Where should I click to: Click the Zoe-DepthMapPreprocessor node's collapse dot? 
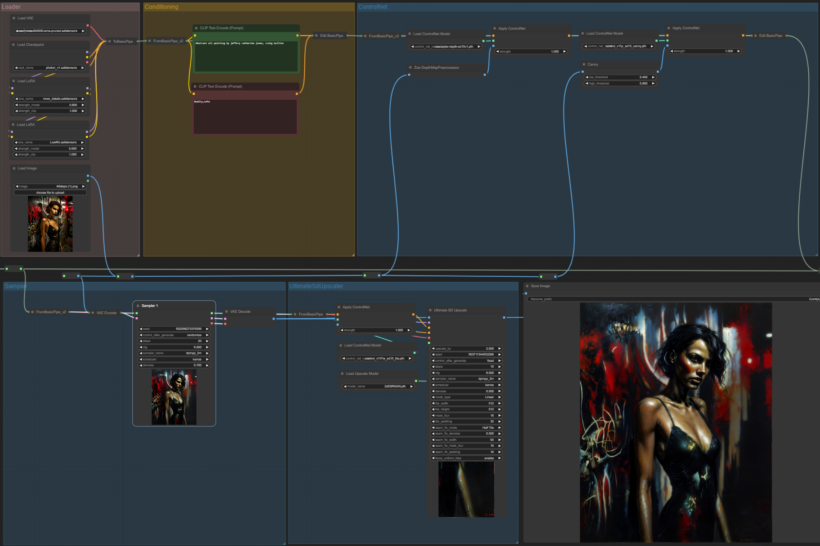[410, 68]
